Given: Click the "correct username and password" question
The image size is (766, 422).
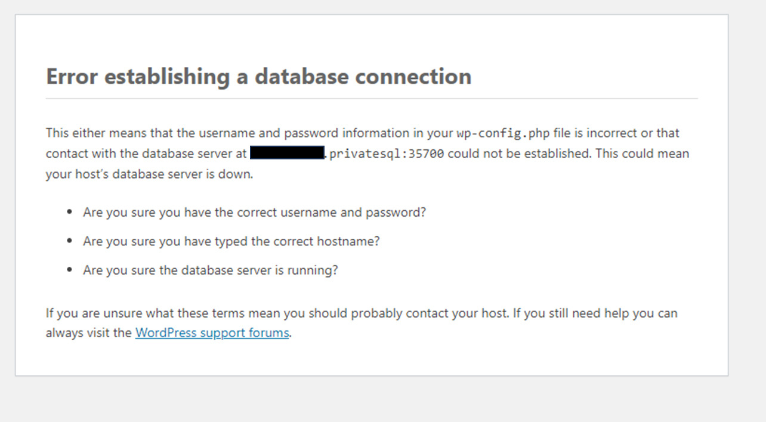Looking at the screenshot, I should point(254,212).
